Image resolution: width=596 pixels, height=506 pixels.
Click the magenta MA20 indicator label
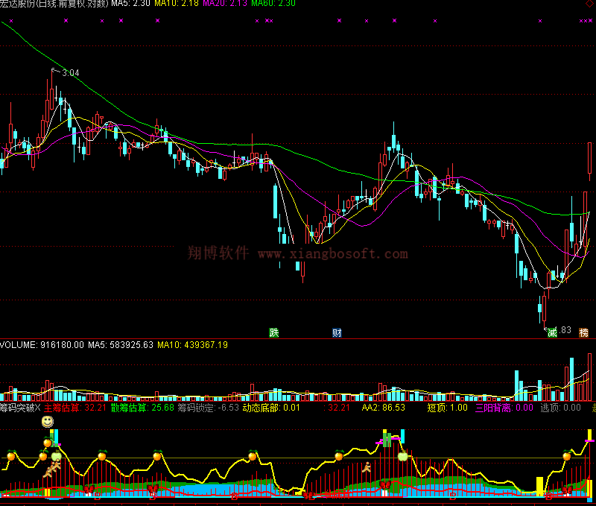click(223, 4)
